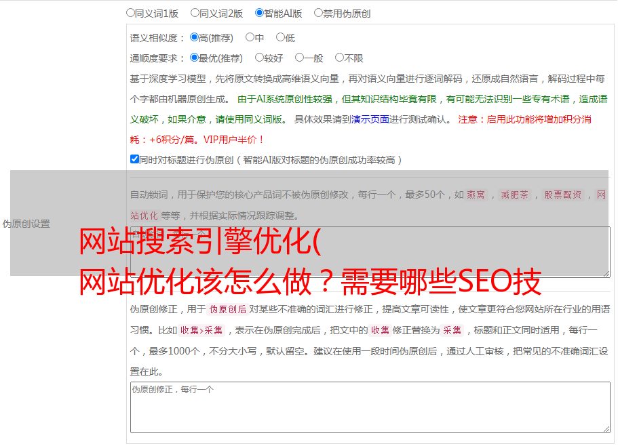Click into the 伪原创修正 text area
Image resolution: width=618 pixels, height=446 pixels.
(x=369, y=407)
